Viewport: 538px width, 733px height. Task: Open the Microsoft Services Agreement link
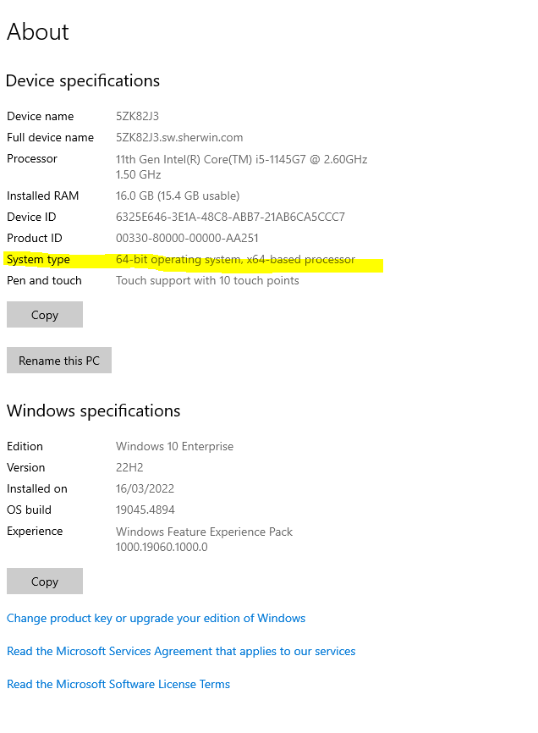point(180,651)
